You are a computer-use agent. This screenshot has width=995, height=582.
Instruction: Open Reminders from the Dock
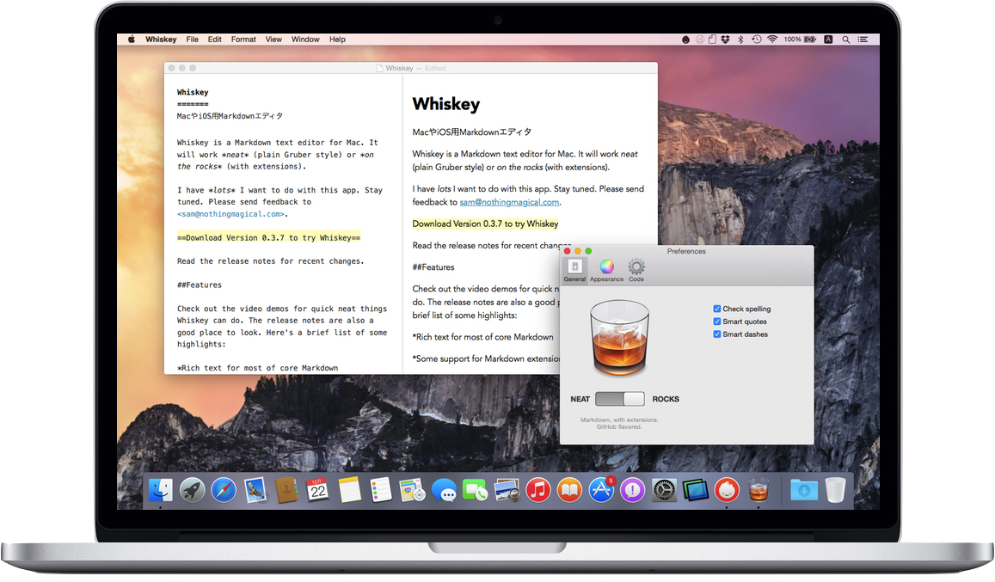pyautogui.click(x=381, y=490)
